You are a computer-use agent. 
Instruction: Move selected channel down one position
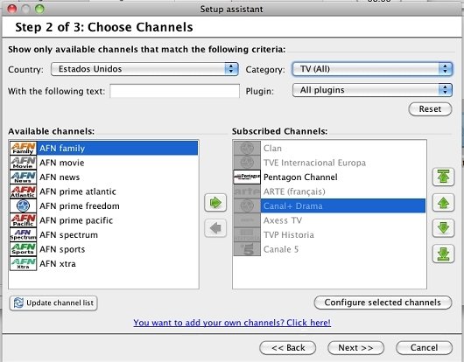click(x=443, y=228)
